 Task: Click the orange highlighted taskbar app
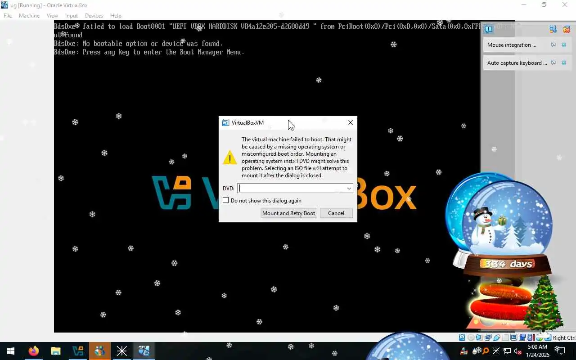tap(100, 351)
